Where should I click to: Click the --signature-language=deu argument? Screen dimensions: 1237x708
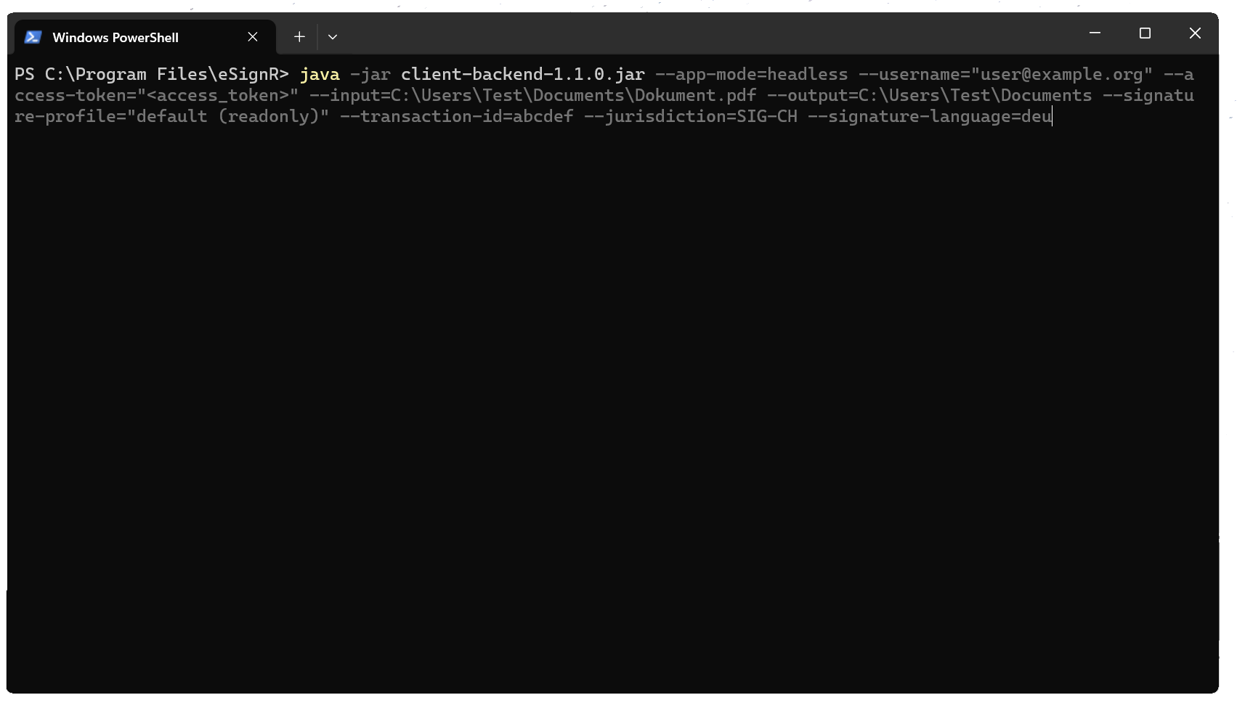tap(930, 117)
